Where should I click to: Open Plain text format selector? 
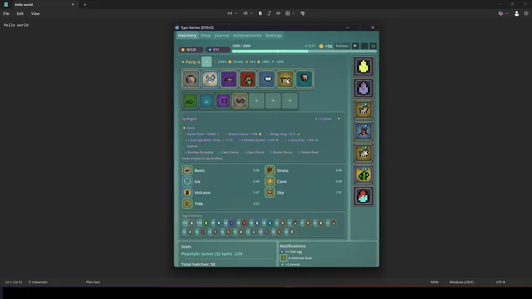point(93,282)
